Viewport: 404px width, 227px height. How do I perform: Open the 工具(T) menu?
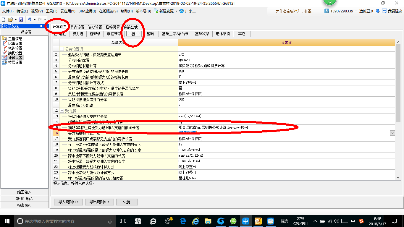(x=51, y=11)
